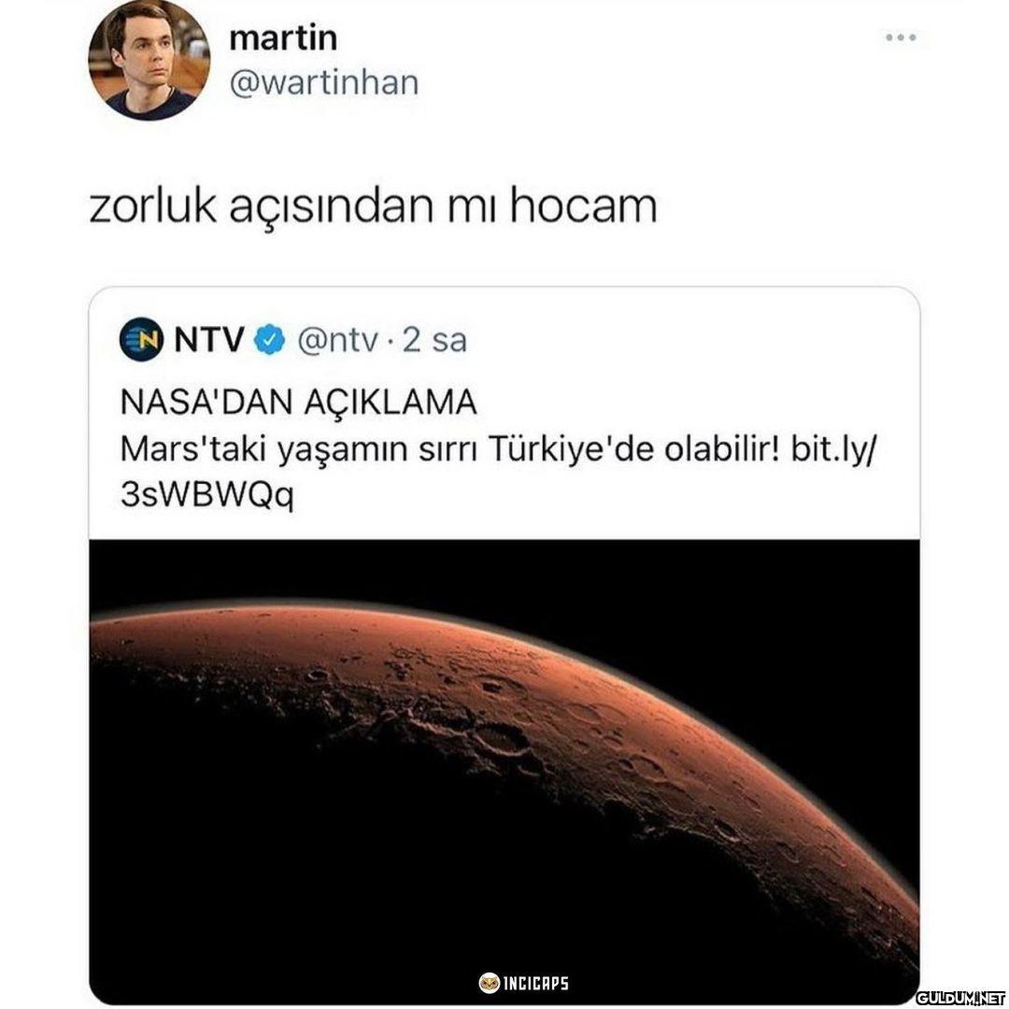
Task: Open the @wartinhan handle
Action: [x=323, y=83]
